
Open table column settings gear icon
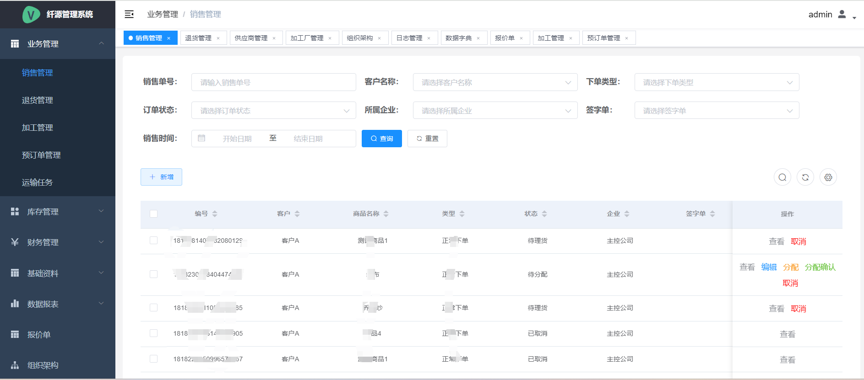(828, 177)
